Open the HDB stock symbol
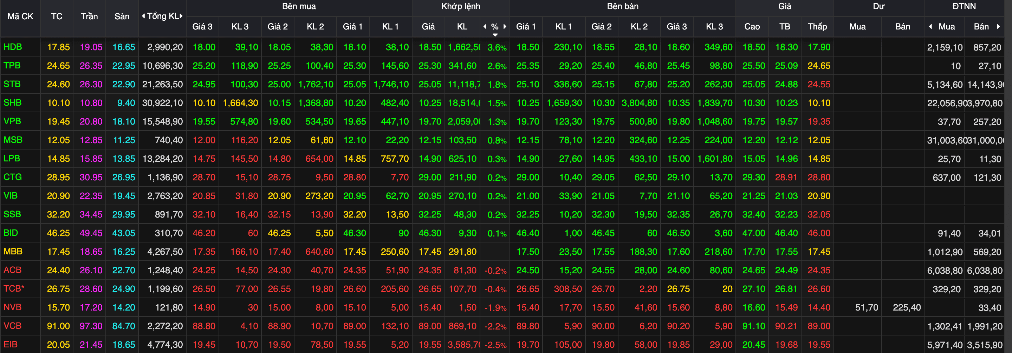Screen dimensions: 1012x353 click(x=13, y=47)
